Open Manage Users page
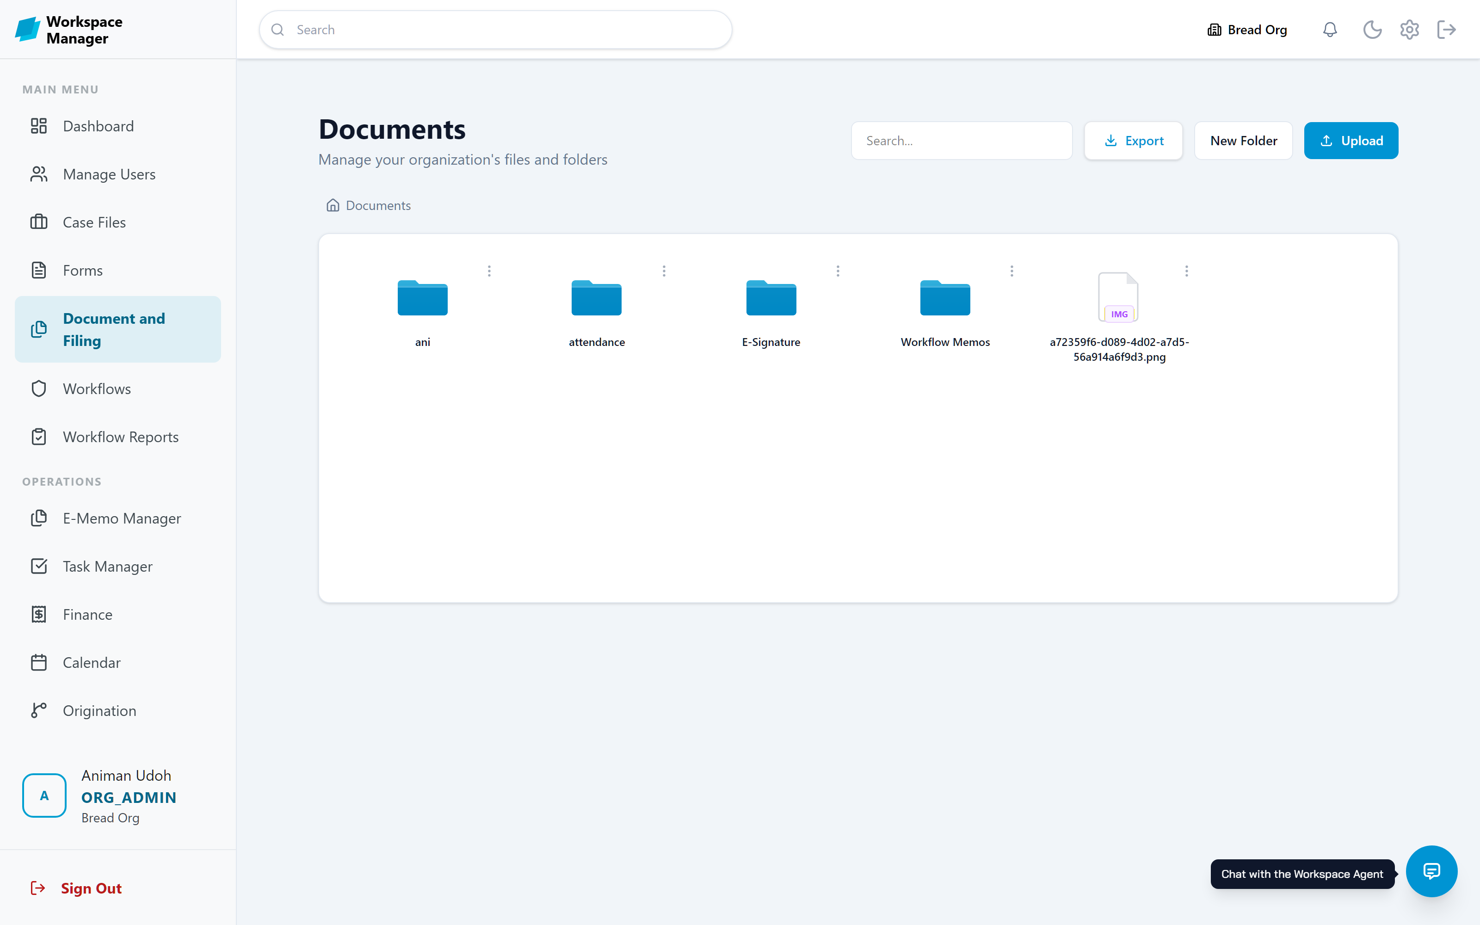The height and width of the screenshot is (925, 1480). coord(117,174)
